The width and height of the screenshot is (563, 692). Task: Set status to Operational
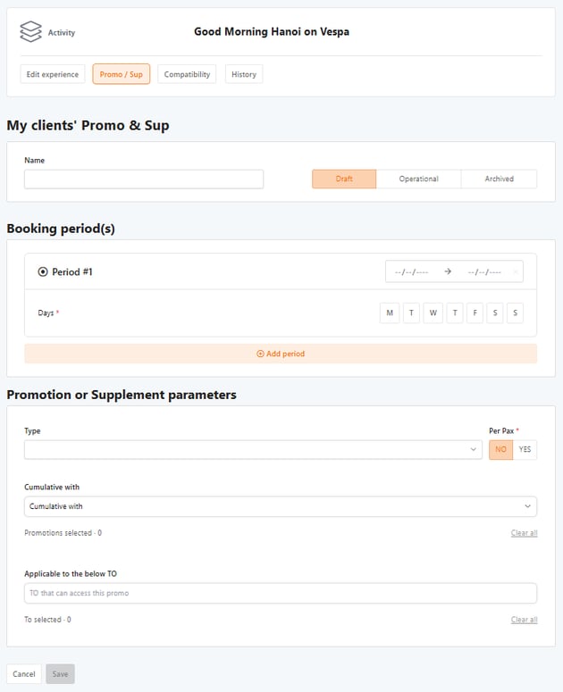418,179
